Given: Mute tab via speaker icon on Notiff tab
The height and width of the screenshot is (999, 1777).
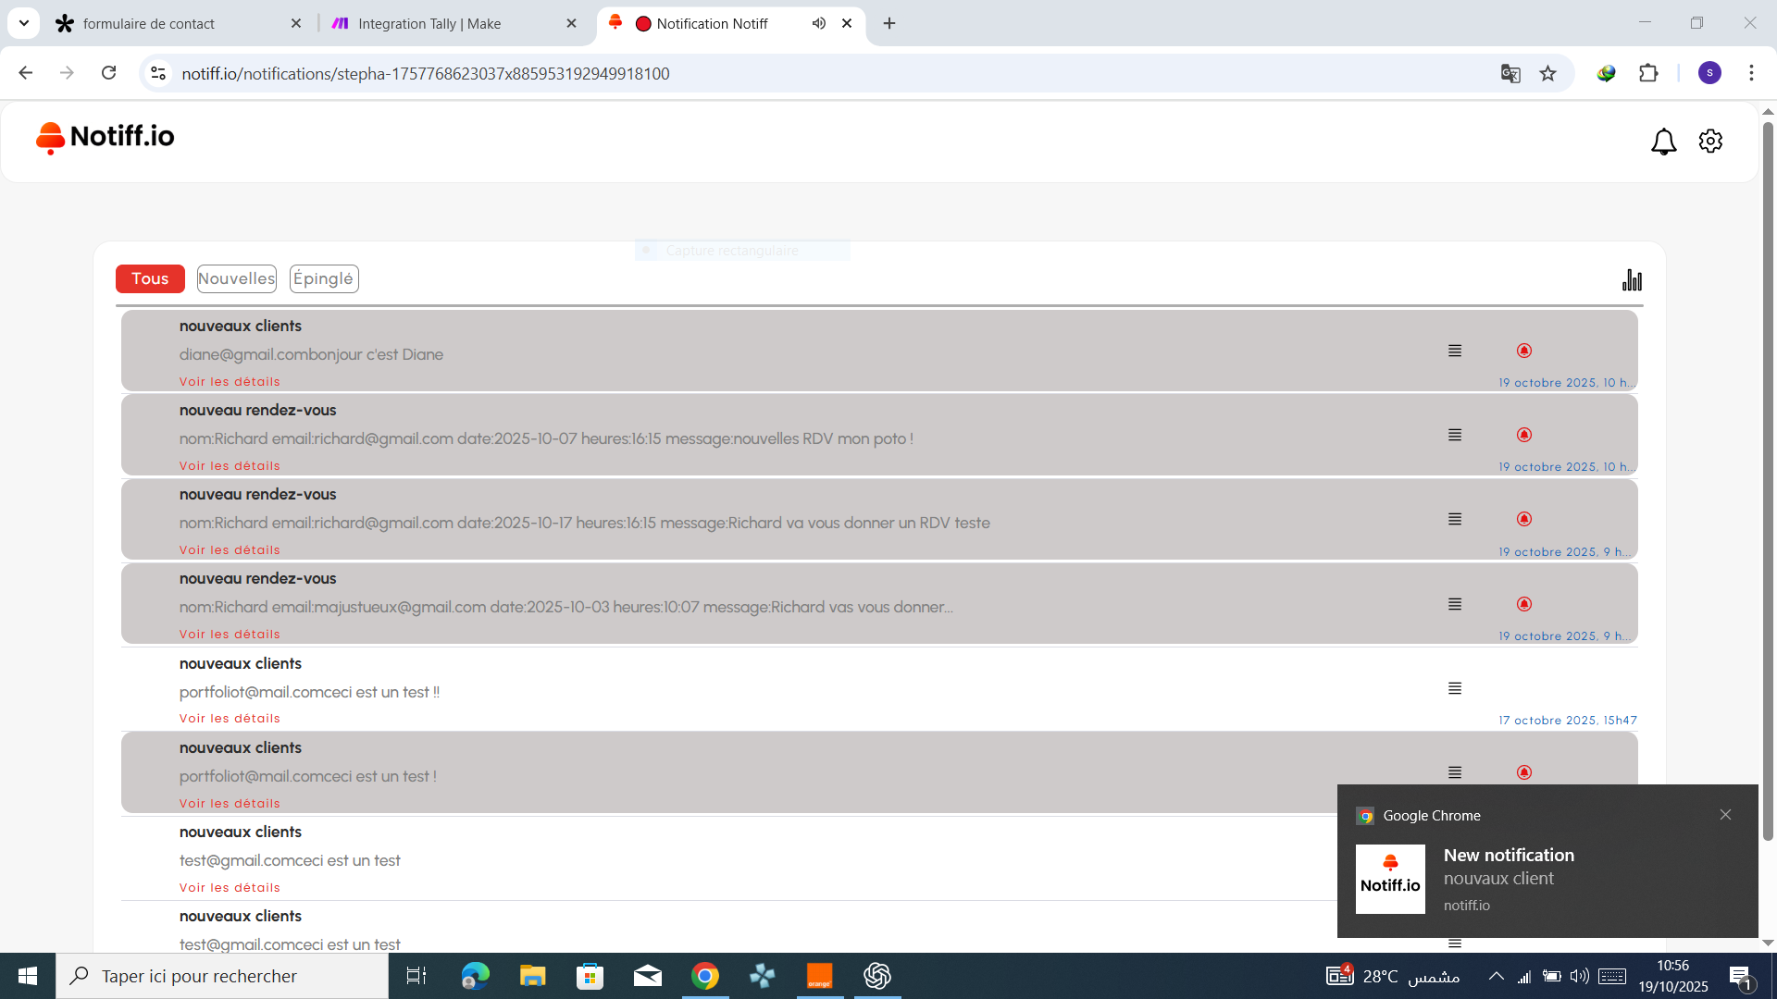Looking at the screenshot, I should click(x=819, y=23).
